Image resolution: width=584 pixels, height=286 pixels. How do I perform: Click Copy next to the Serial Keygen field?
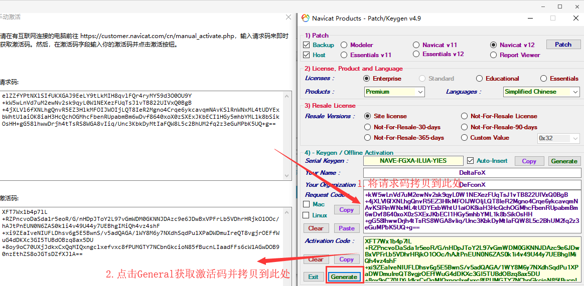pos(529,161)
